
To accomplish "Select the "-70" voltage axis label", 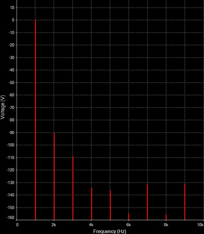I will (x=11, y=108).
